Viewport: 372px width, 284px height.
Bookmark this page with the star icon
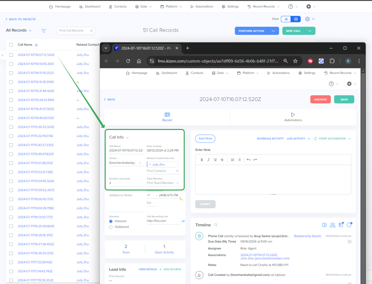(x=295, y=61)
